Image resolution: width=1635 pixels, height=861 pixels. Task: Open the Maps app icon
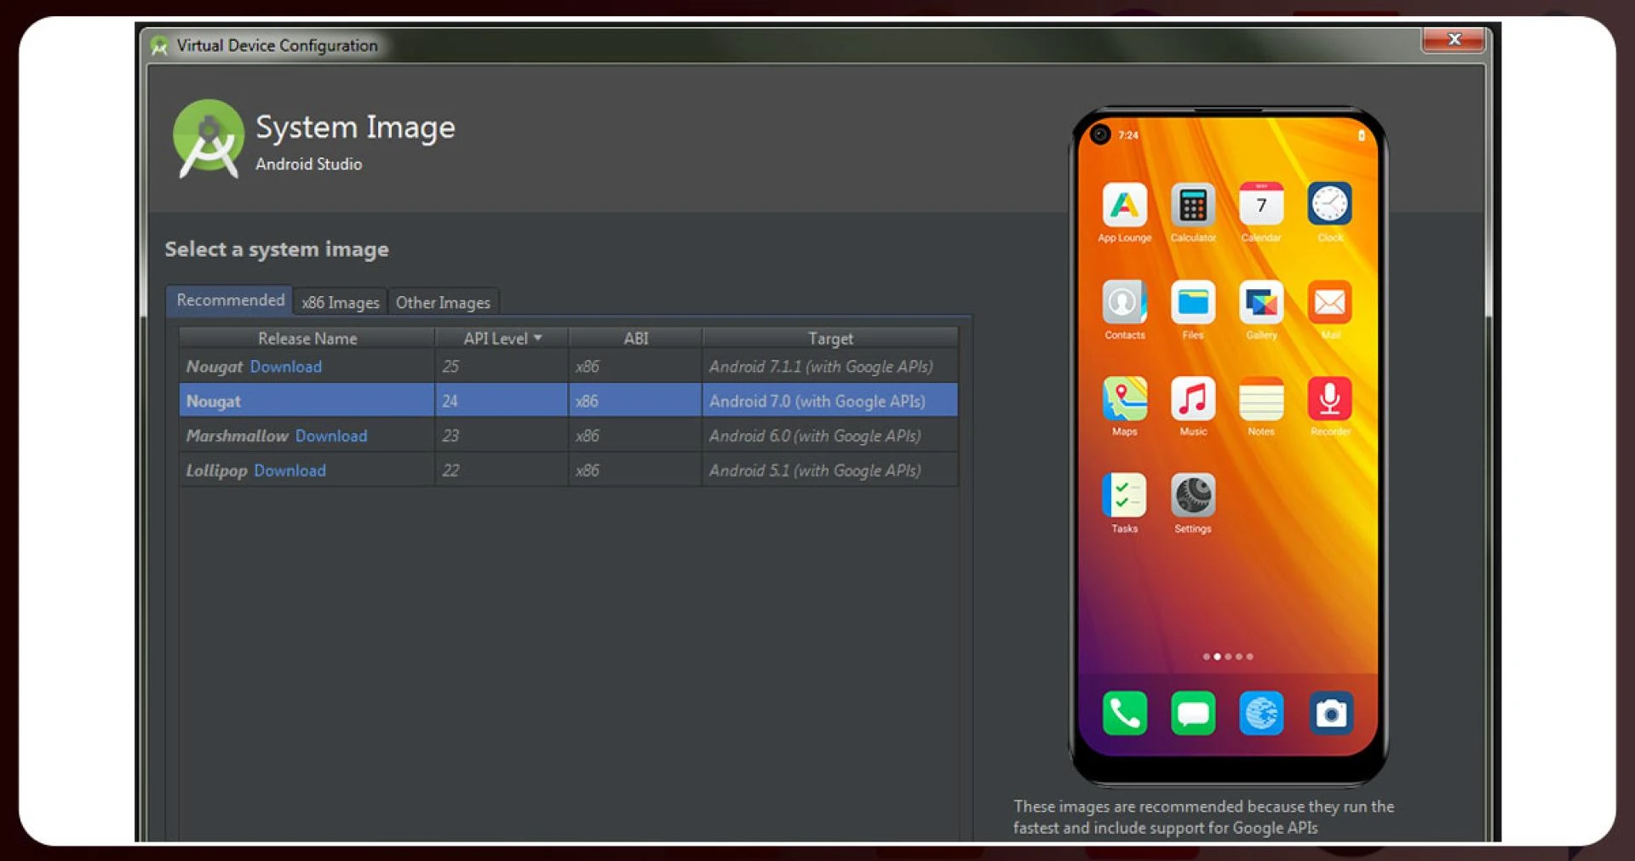click(x=1124, y=399)
